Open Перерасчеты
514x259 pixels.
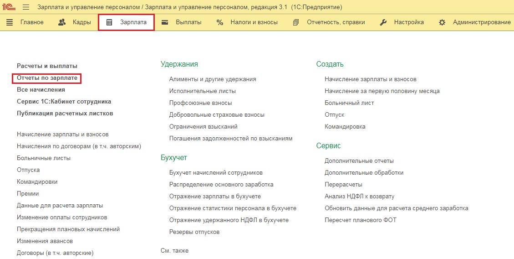[x=343, y=185]
